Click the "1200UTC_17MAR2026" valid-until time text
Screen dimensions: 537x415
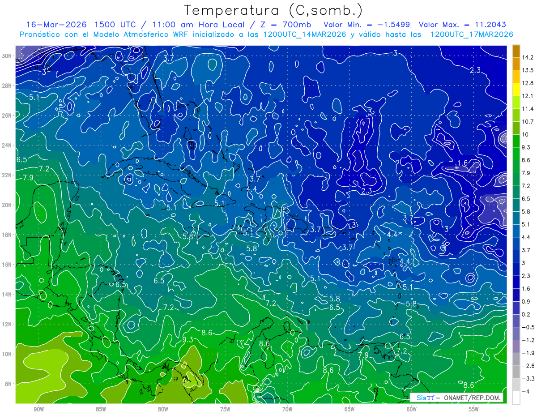pyautogui.click(x=471, y=34)
